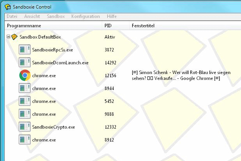The height and width of the screenshot is (161, 241).
Task: Open the Hilfe menu
Action: (x=112, y=16)
